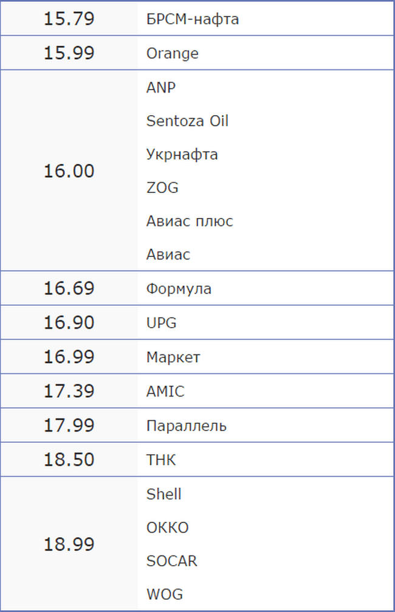Select the 16.00 price cell

click(x=69, y=171)
